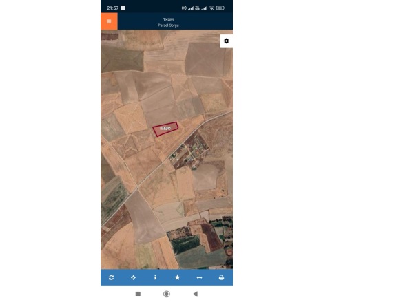Tap the Wi-Fi status icon
Image resolution: width=403 pixels, height=302 pixels.
click(211, 8)
